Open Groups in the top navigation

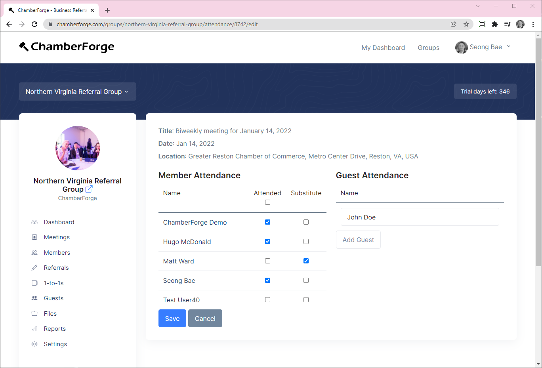[x=428, y=48]
